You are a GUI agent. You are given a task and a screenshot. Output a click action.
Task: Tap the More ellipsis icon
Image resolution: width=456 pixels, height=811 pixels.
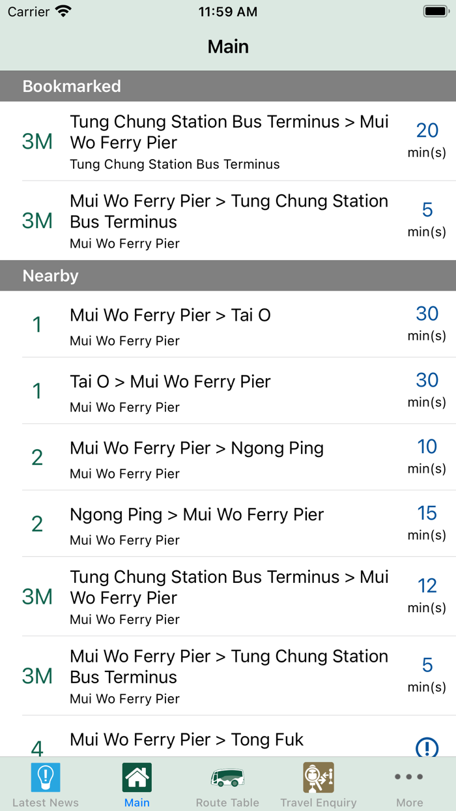(409, 776)
